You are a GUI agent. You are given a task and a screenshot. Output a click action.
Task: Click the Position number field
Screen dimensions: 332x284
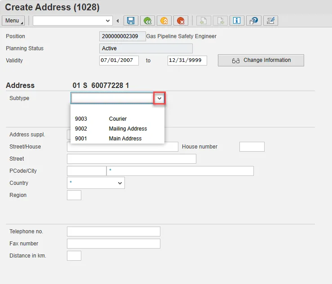pos(122,36)
